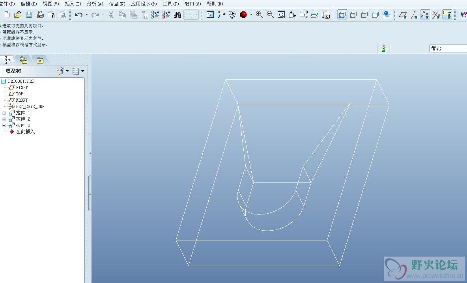
Task: Click the Orient Mode icon
Action: click(x=232, y=14)
